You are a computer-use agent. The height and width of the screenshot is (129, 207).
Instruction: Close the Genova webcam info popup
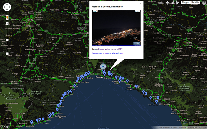(140, 4)
